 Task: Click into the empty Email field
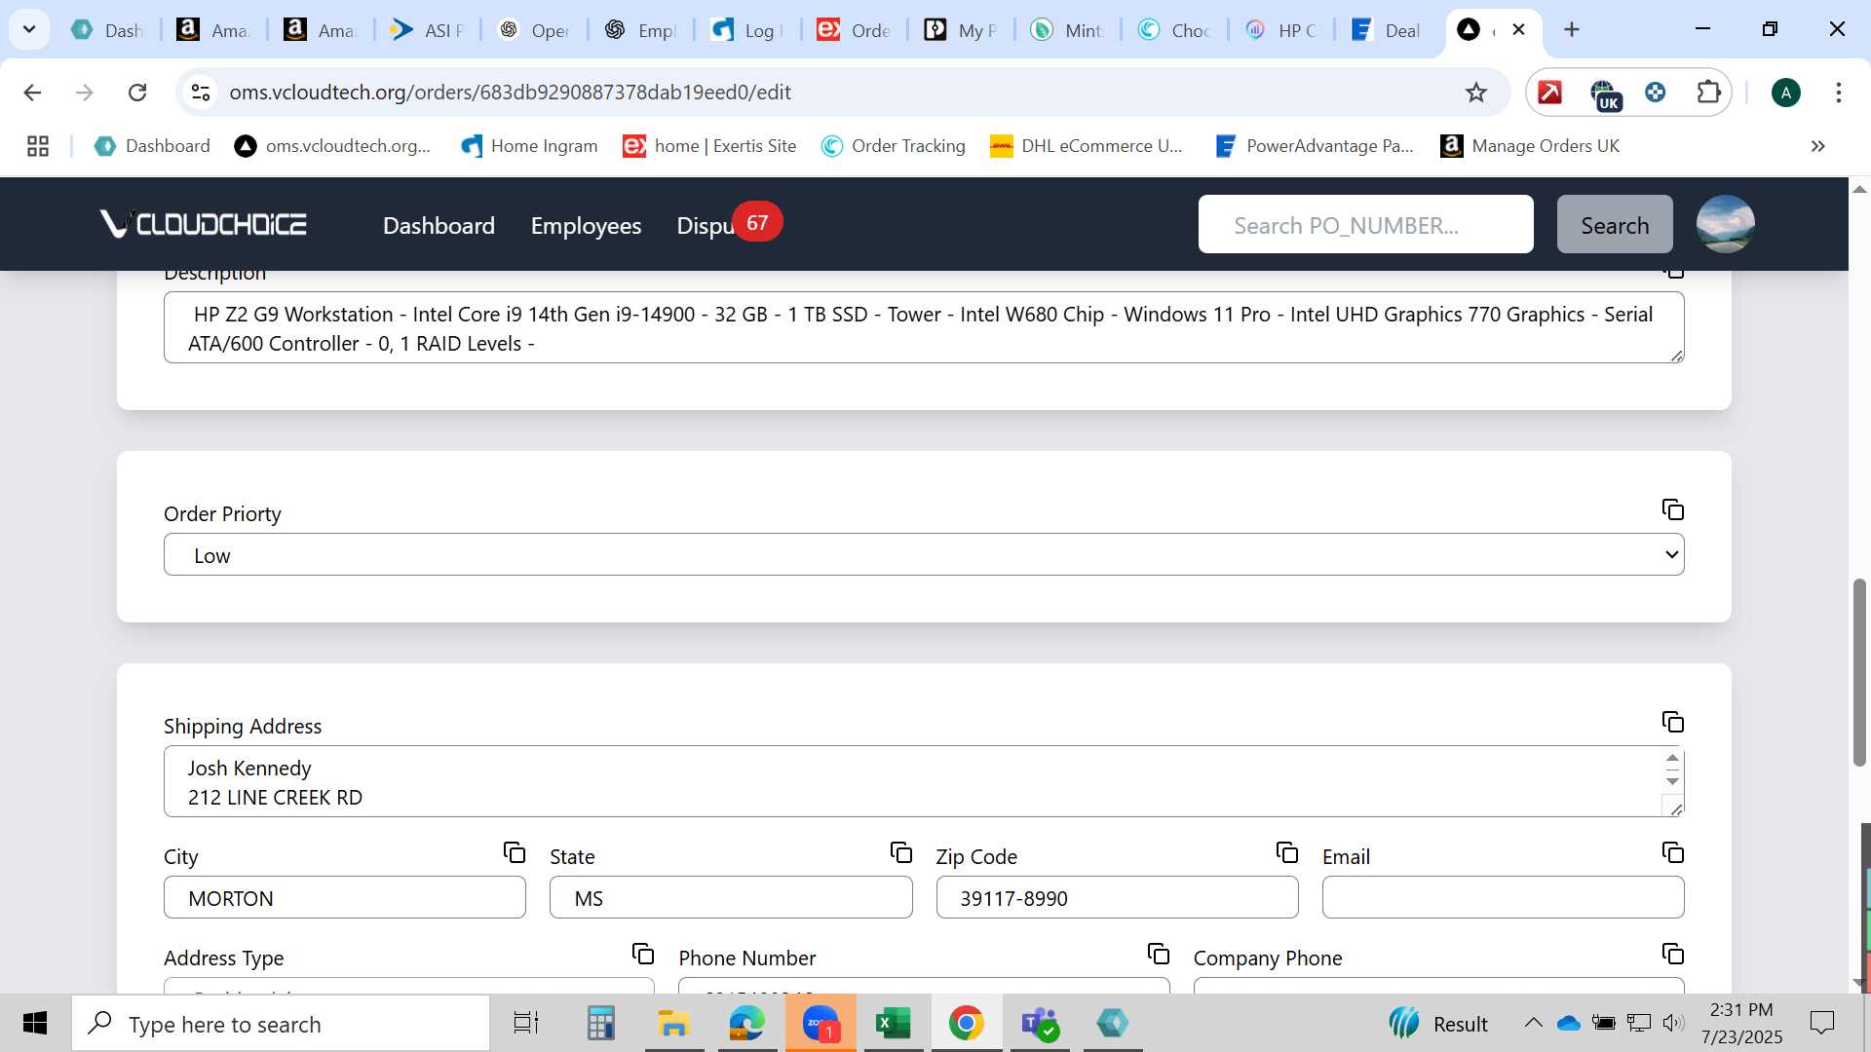1503,897
